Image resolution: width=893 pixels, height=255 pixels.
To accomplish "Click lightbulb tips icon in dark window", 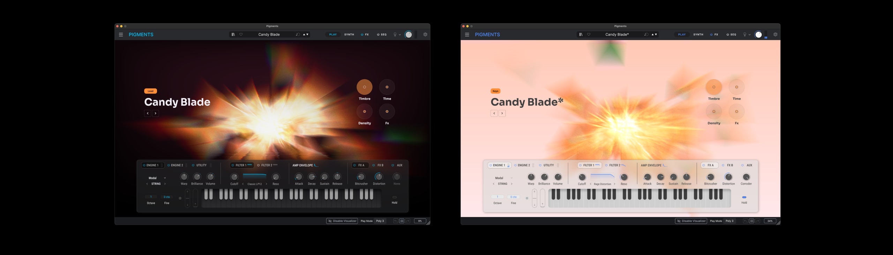I will click(395, 35).
